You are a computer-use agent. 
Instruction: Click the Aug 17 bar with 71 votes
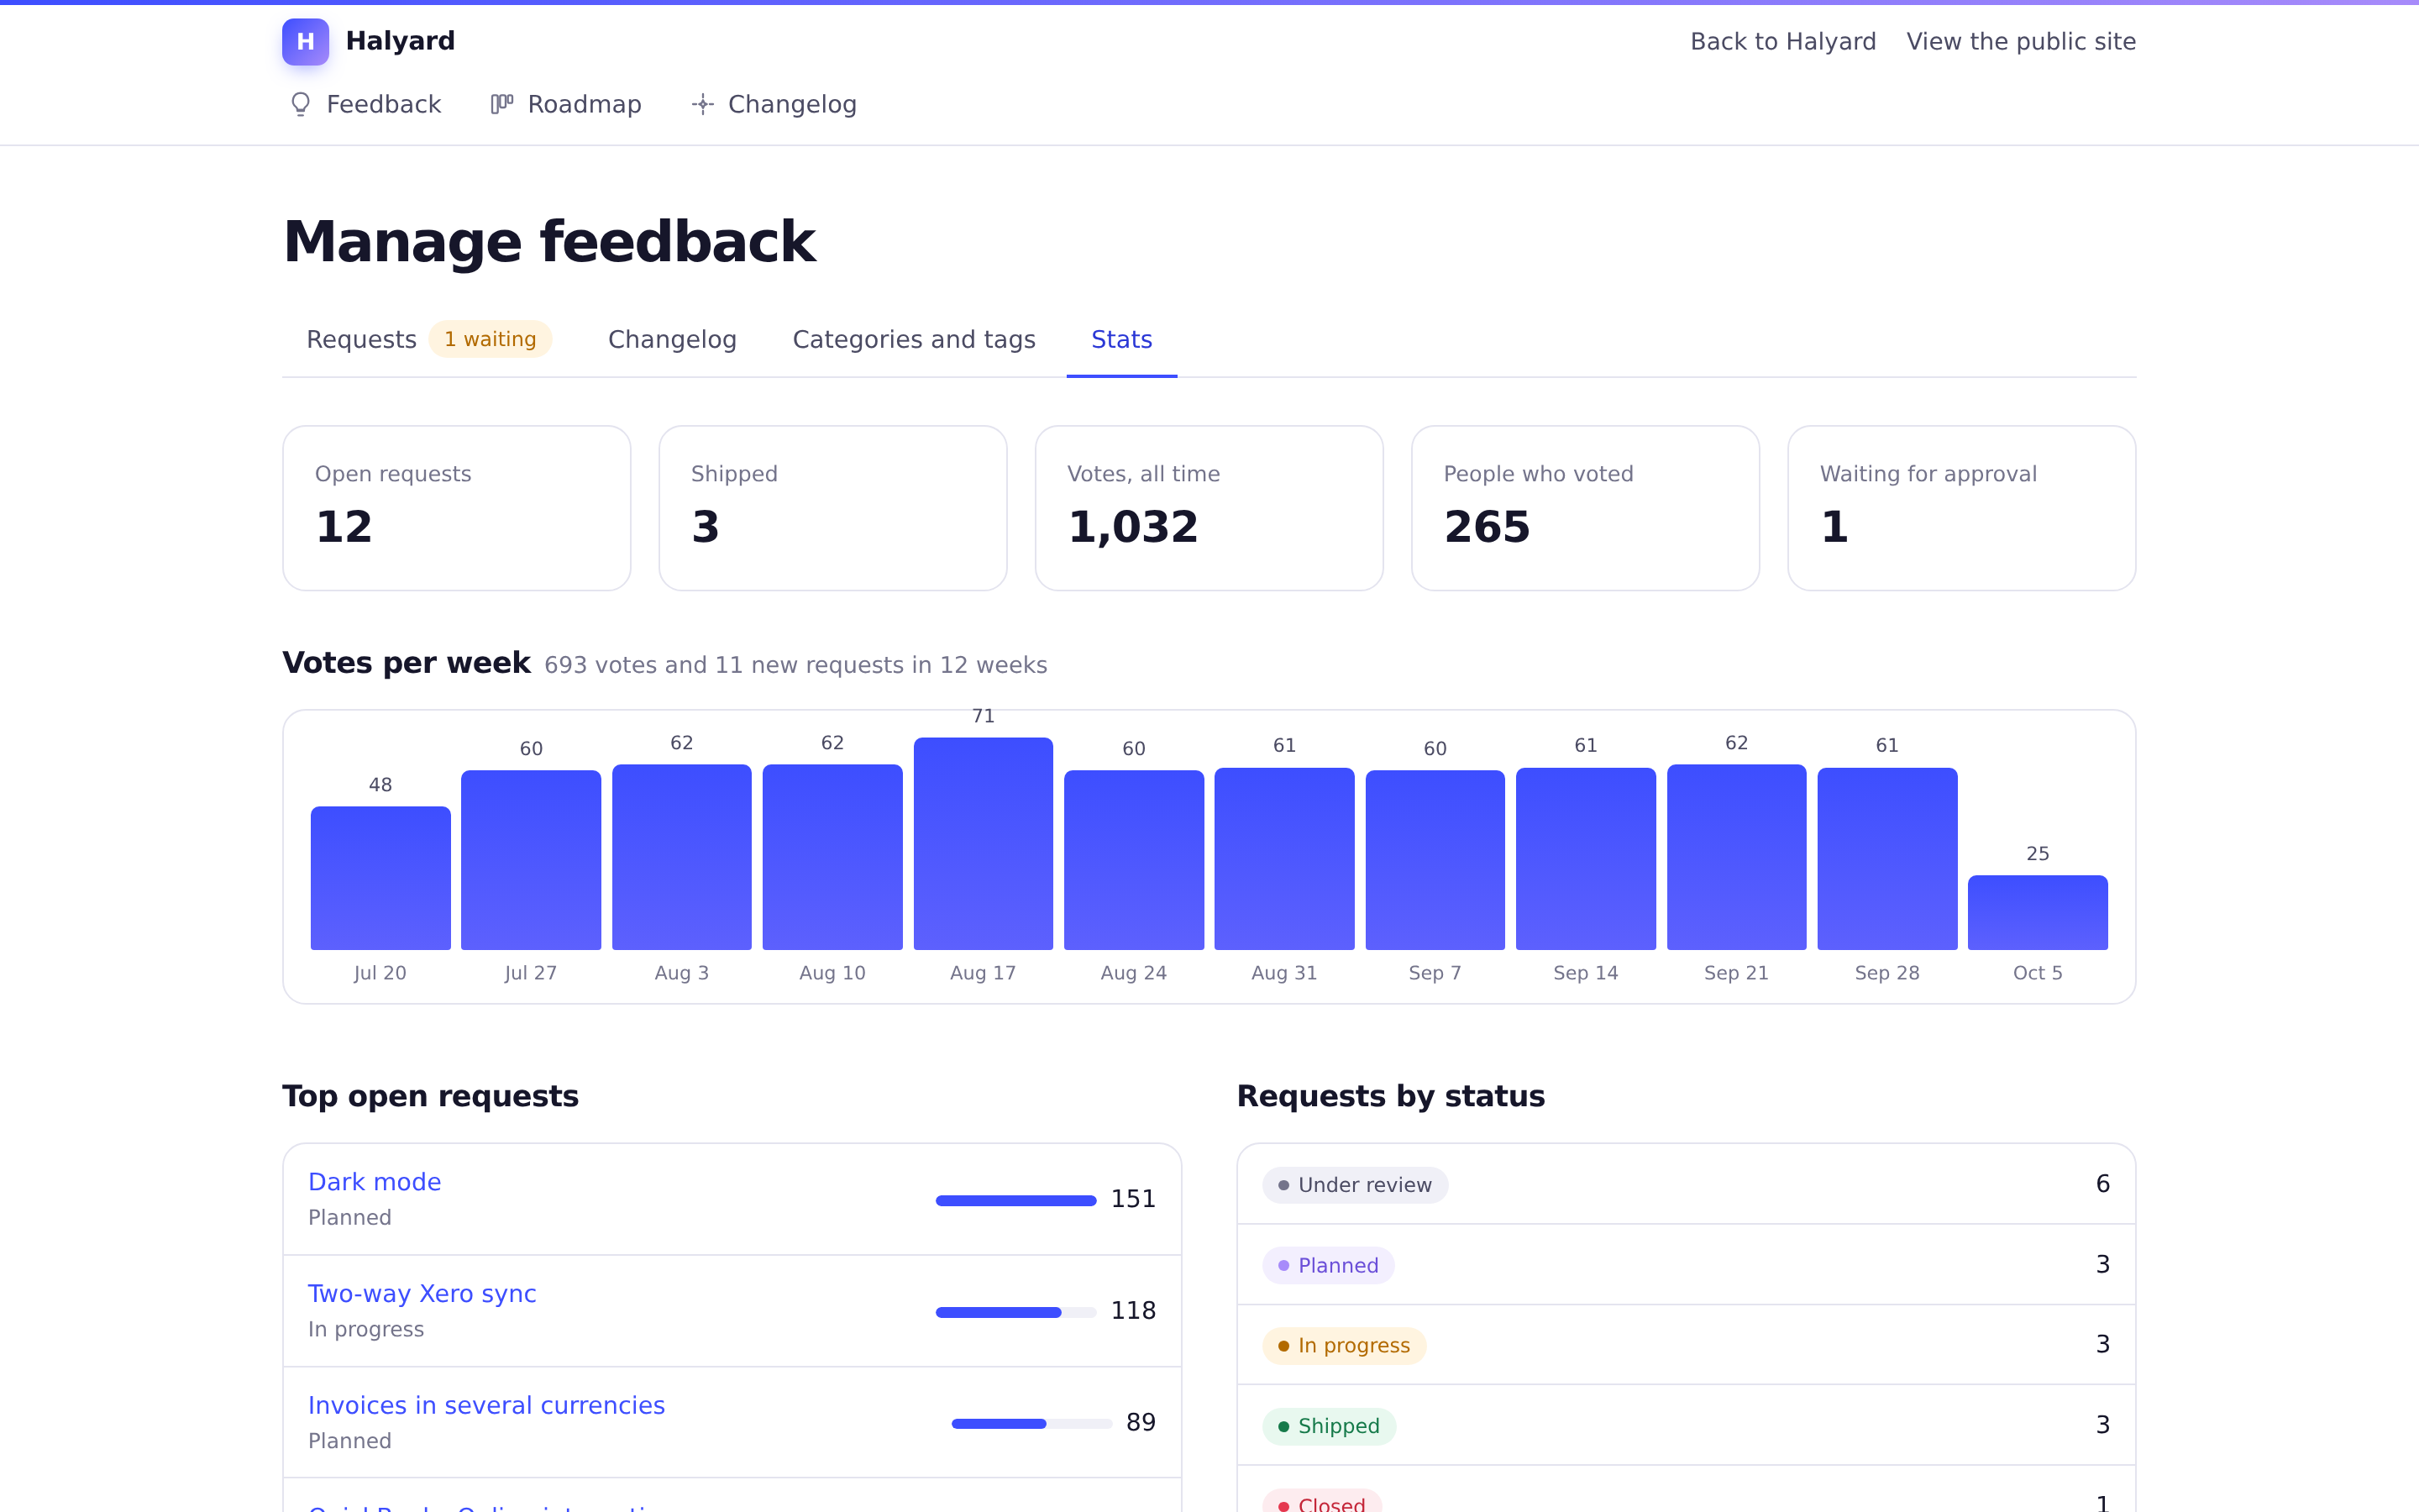[984, 844]
